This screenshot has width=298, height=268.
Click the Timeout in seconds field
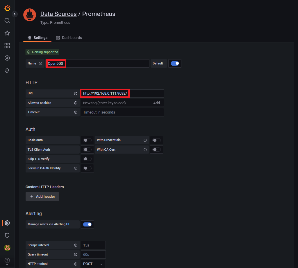122,112
